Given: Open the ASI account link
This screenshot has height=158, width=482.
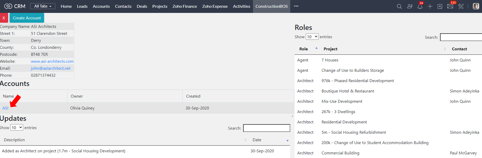Looking at the screenshot, I should click(5, 108).
